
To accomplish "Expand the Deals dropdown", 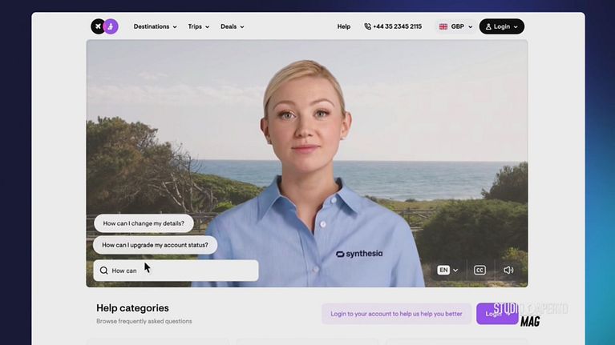I will 232,26.
